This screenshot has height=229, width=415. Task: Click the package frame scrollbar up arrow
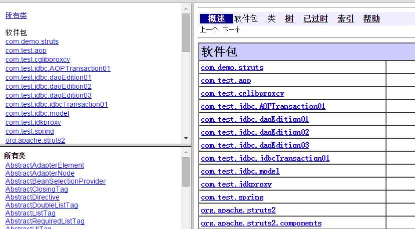(x=186, y=8)
